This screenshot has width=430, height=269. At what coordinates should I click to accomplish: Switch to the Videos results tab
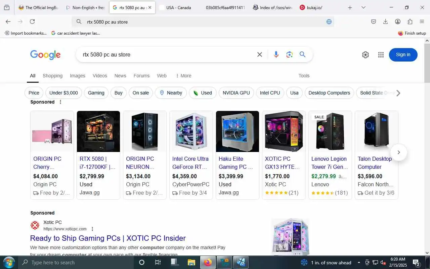coord(100,76)
